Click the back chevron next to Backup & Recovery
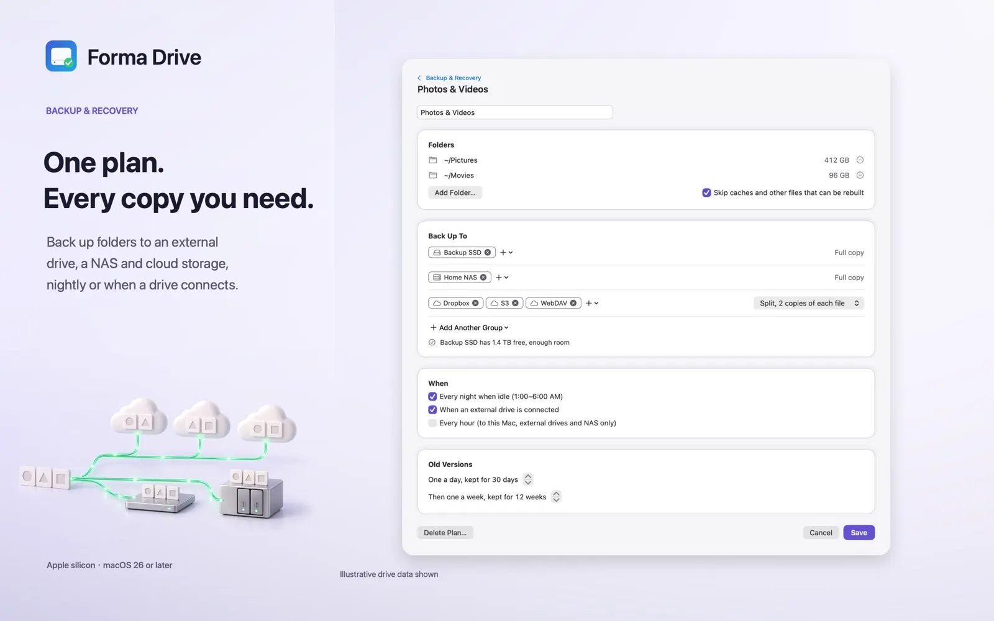Viewport: 994px width, 621px height. tap(419, 78)
